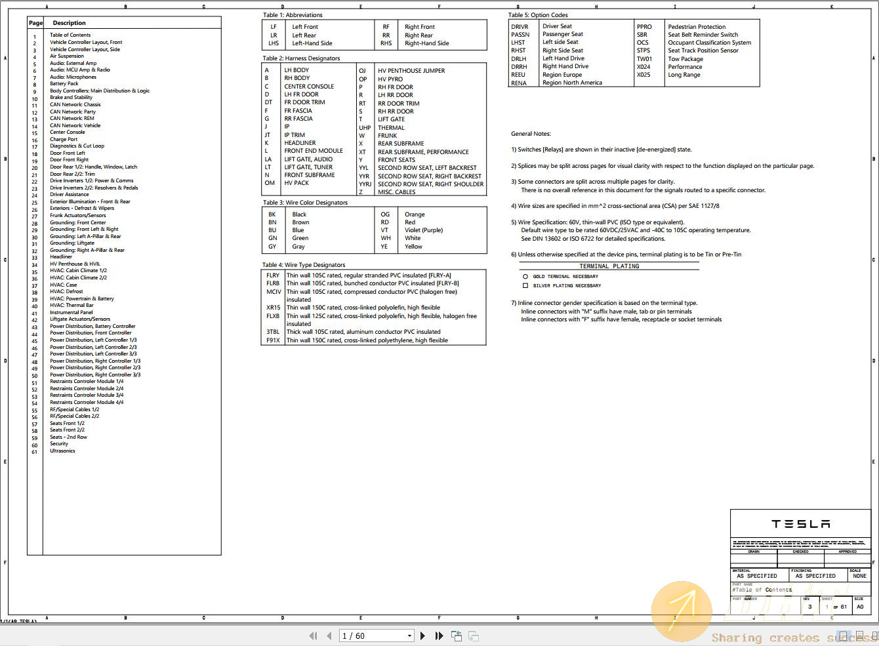Screen dimensions: 879x646
Task: Click 'Tow Package' option code
Action: click(685, 59)
